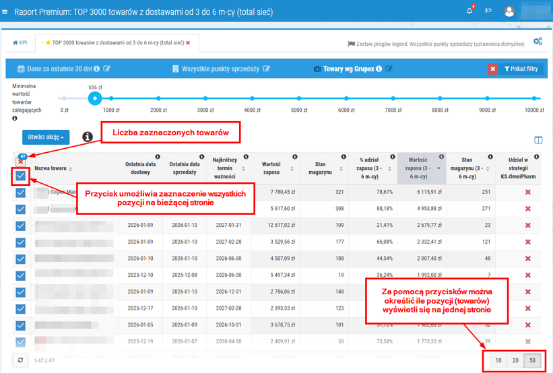
Task: Show 20 items per page
Action: point(515,360)
